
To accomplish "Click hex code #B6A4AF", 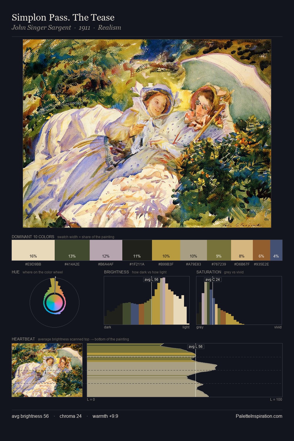I will point(106,264).
